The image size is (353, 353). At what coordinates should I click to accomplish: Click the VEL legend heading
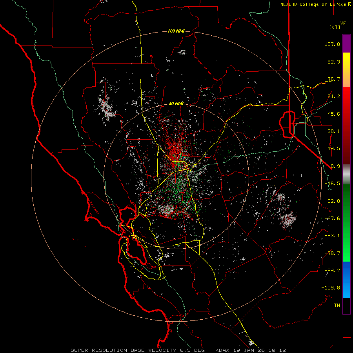coord(345,24)
